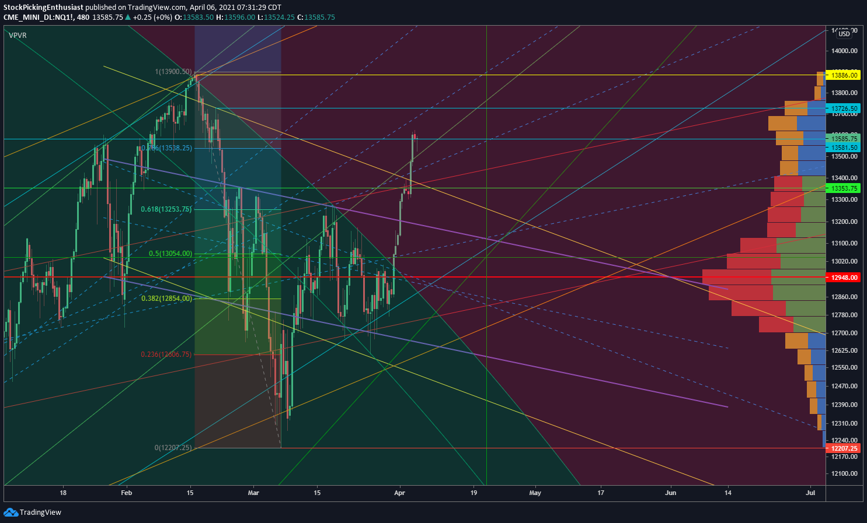Click the 13300.00 price axis label
The width and height of the screenshot is (867, 523).
(x=844, y=199)
